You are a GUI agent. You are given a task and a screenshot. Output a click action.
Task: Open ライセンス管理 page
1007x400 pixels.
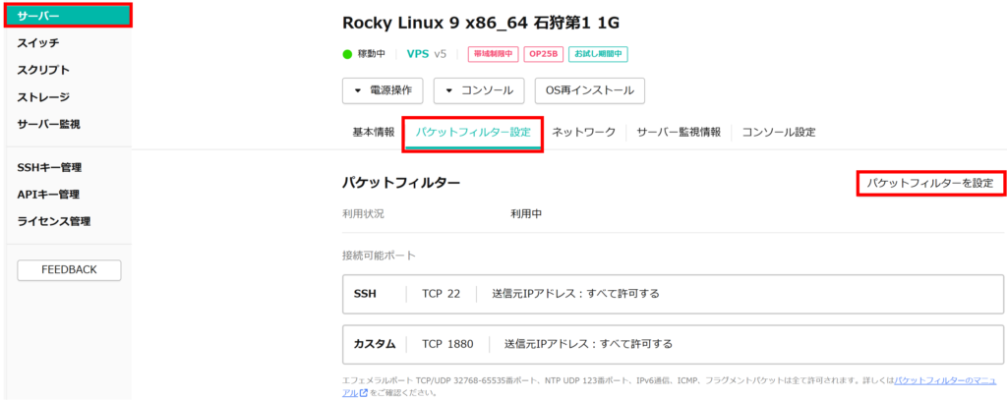pyautogui.click(x=54, y=221)
